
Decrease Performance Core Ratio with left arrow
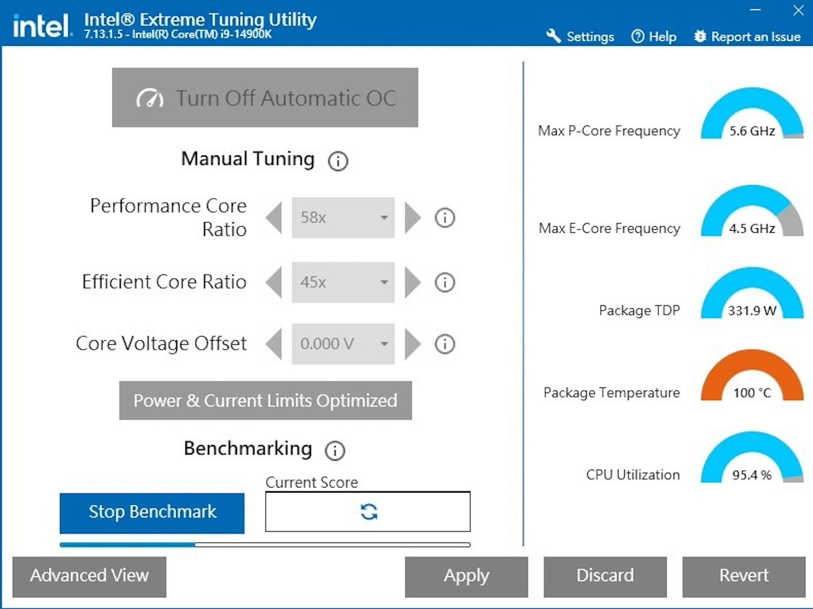[x=274, y=218]
